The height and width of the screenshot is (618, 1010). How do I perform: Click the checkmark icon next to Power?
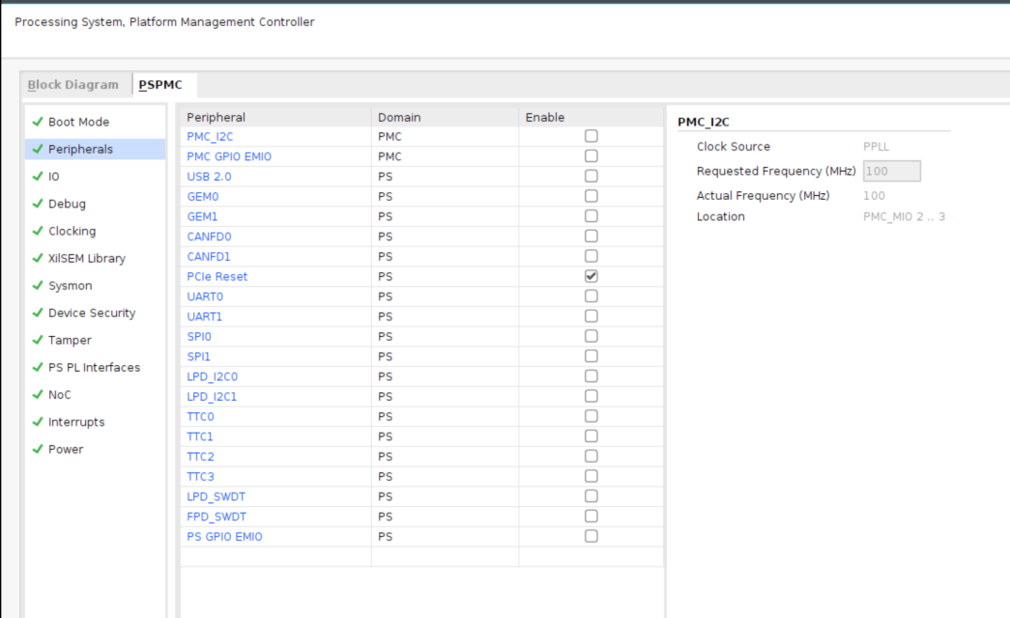pos(38,450)
